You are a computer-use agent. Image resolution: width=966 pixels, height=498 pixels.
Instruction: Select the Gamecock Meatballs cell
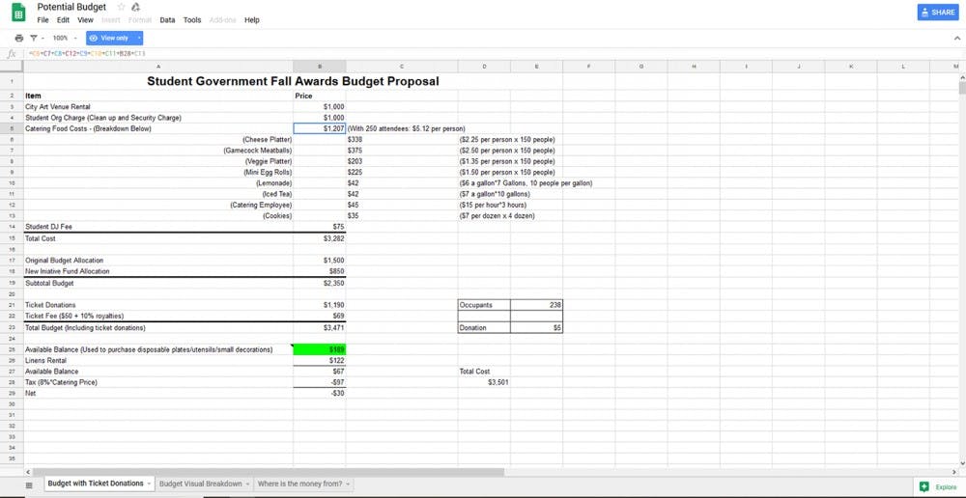[158, 151]
